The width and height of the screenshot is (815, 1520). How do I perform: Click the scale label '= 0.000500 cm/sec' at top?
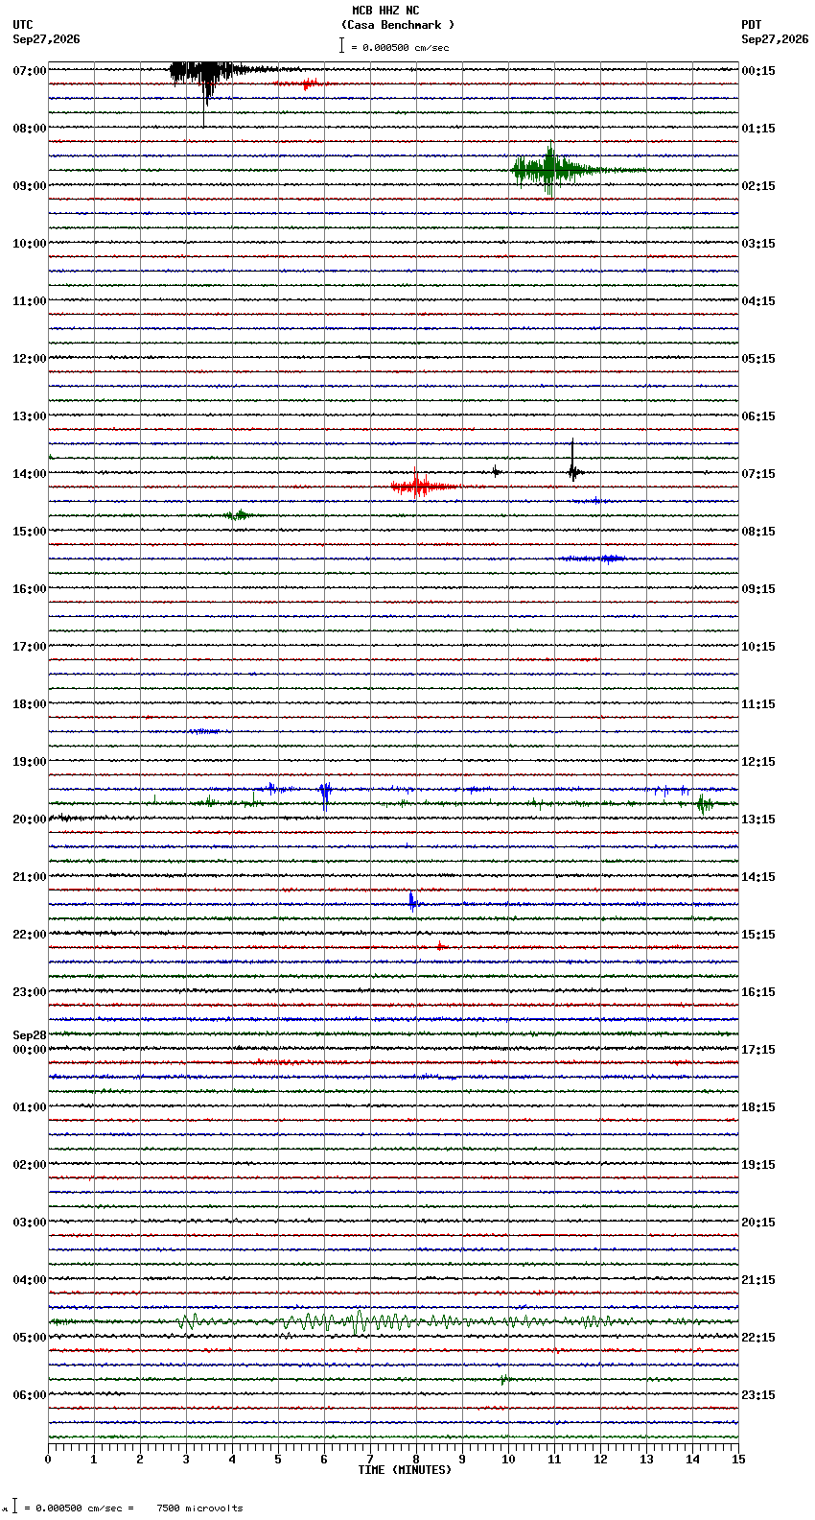click(x=399, y=47)
